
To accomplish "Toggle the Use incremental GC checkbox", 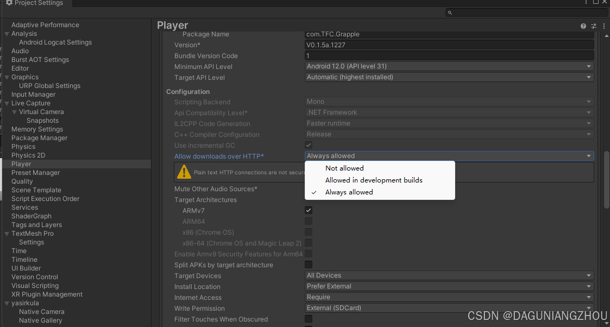I will click(x=309, y=144).
